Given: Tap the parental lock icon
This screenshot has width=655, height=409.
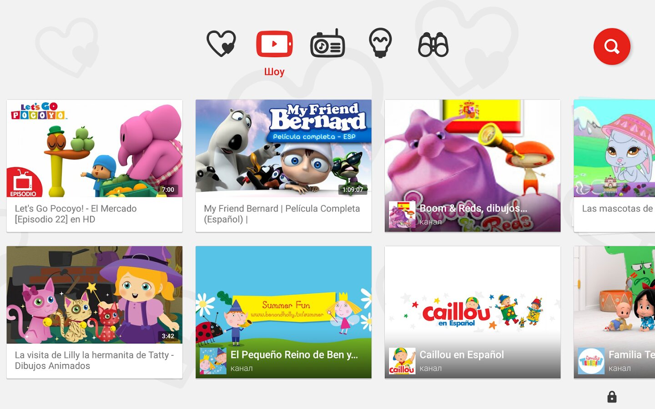Looking at the screenshot, I should tap(612, 397).
